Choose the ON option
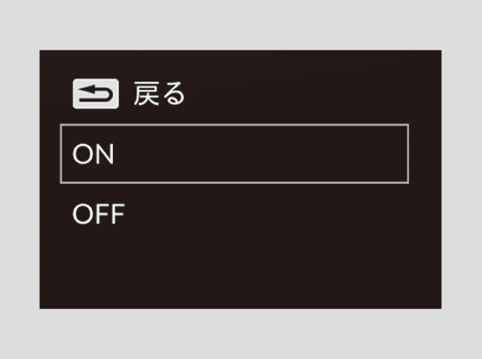The image size is (482, 359). 234,153
